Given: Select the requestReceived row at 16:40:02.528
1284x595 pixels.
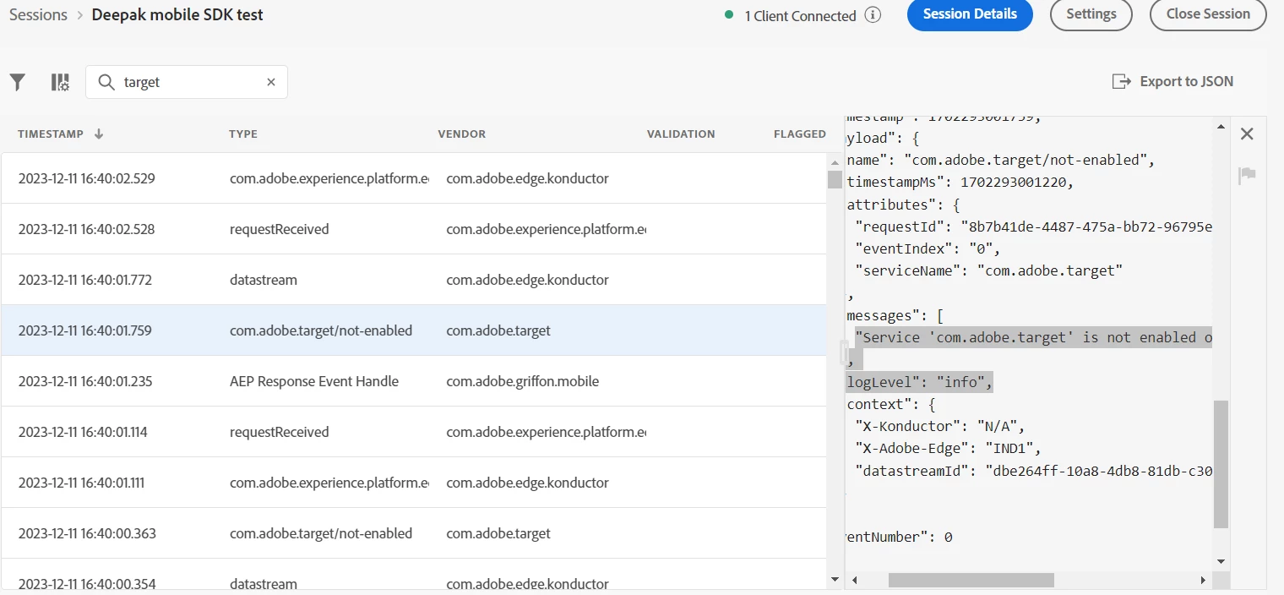Looking at the screenshot, I should [x=414, y=229].
